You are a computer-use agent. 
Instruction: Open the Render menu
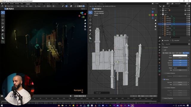[x=12, y=4]
